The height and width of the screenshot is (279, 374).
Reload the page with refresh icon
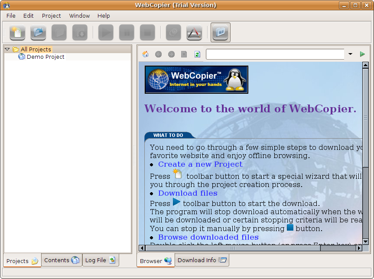pyautogui.click(x=197, y=54)
